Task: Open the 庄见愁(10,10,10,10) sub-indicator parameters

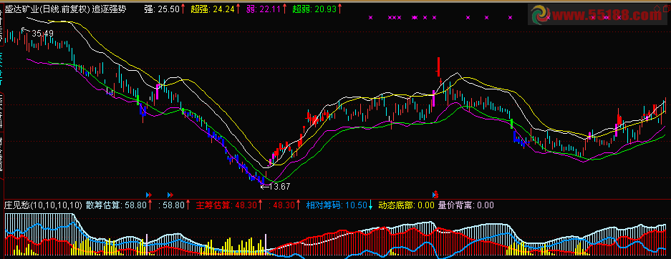Action: click(43, 205)
